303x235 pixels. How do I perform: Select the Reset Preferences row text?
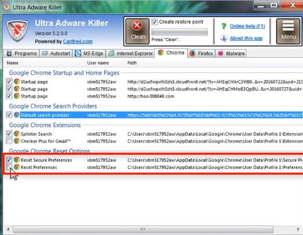pyautogui.click(x=39, y=167)
